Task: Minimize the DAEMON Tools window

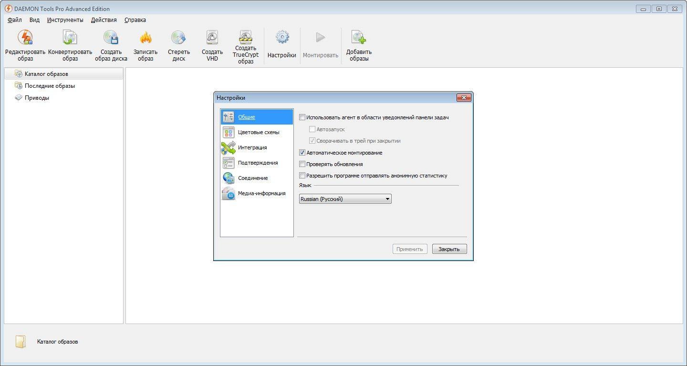Action: [x=644, y=9]
